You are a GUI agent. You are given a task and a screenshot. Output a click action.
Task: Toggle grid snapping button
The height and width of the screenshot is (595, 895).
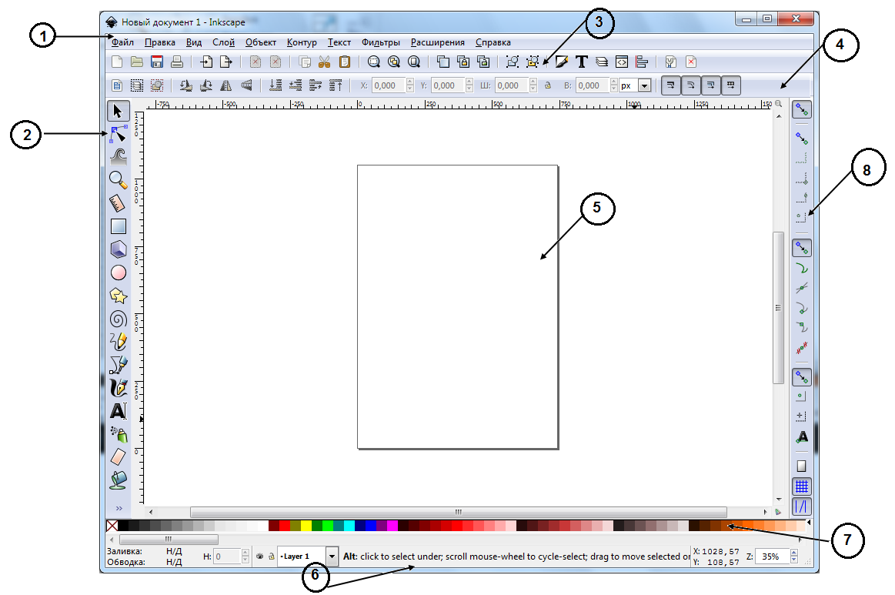pyautogui.click(x=802, y=486)
